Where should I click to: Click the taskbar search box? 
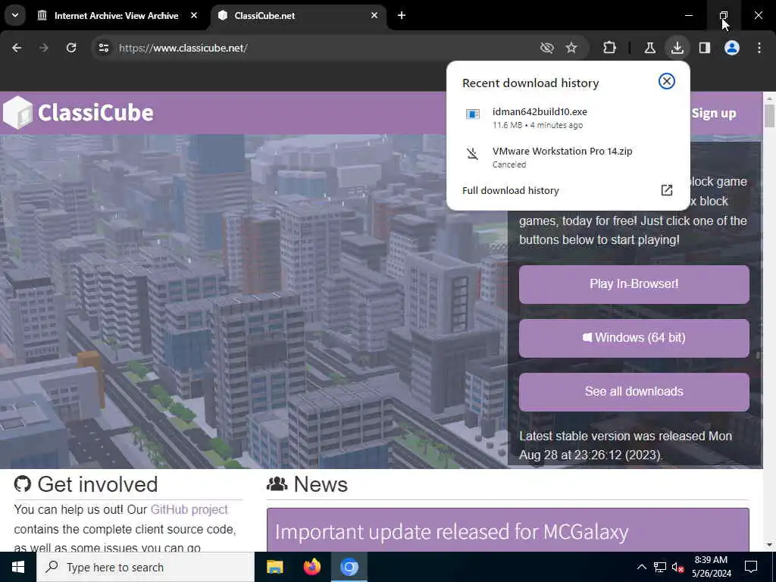(145, 567)
